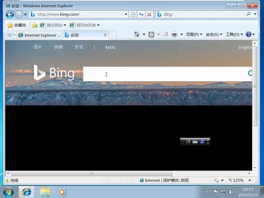Viewport: 264px width, 198px height.
Task: Click the Bing page search magnifier button
Action: (250, 73)
